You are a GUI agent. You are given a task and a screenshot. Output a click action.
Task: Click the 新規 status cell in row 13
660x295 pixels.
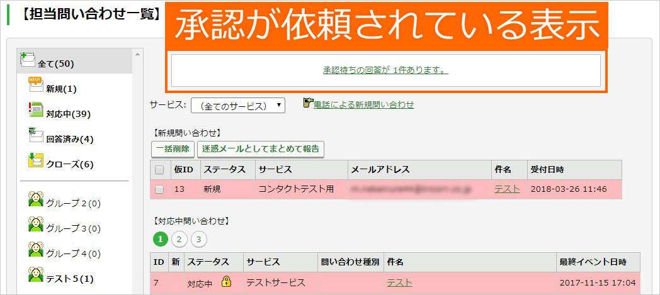point(228,189)
